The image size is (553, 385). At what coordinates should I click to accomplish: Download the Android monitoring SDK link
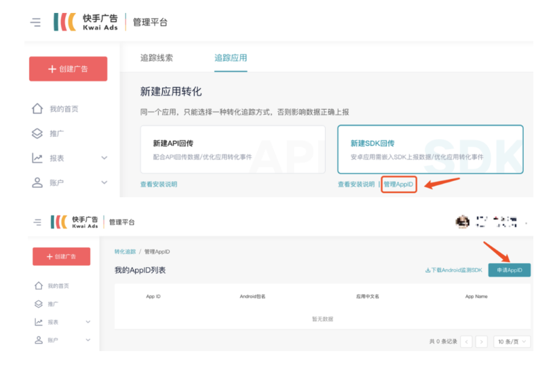(x=453, y=270)
